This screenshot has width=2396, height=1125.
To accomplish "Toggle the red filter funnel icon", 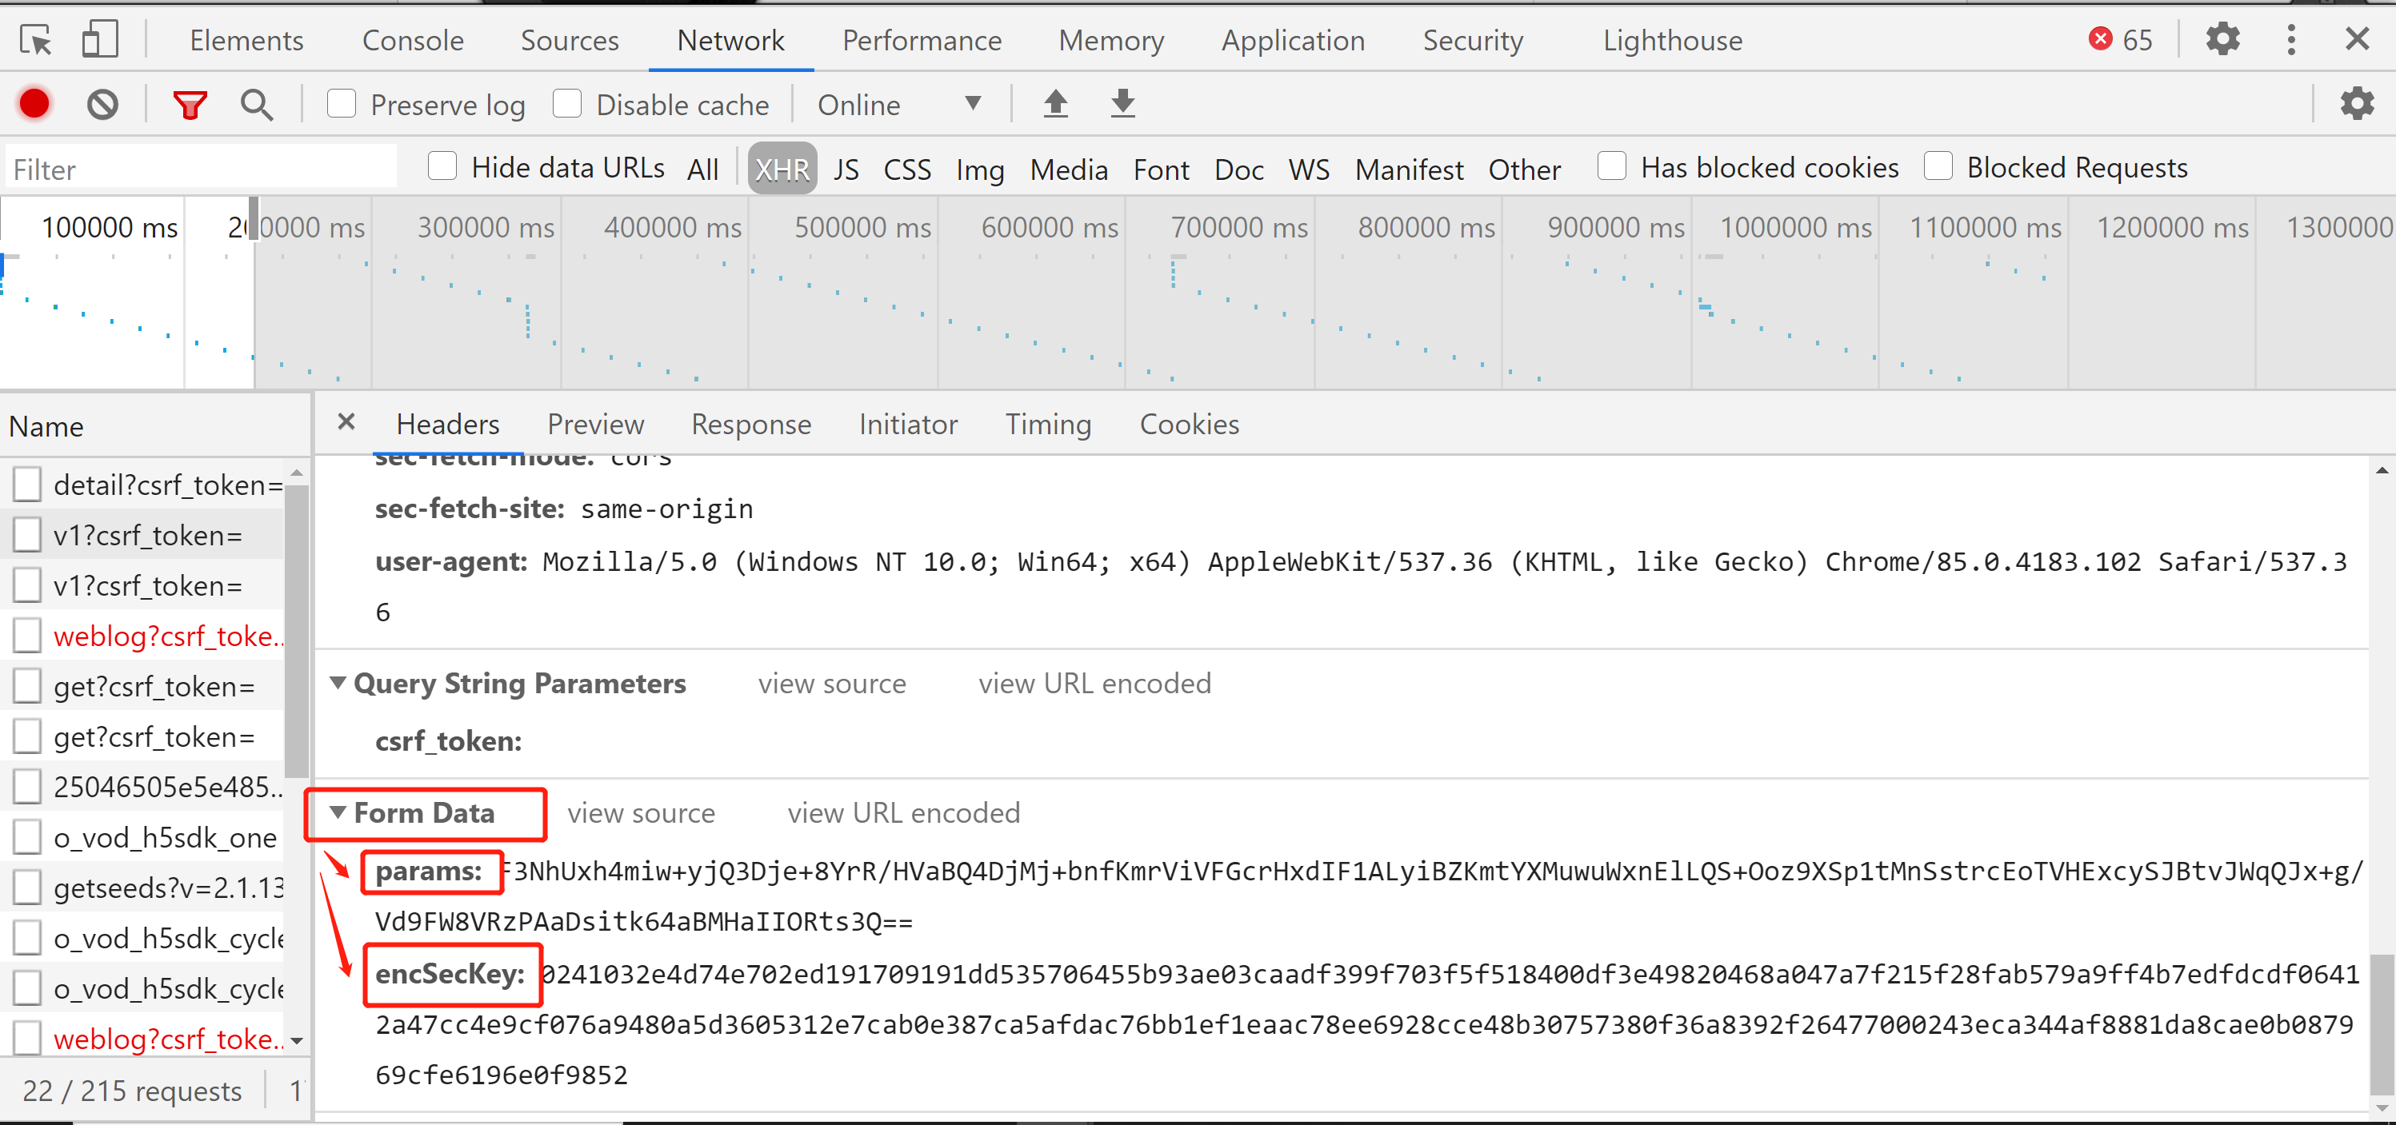I will [190, 104].
